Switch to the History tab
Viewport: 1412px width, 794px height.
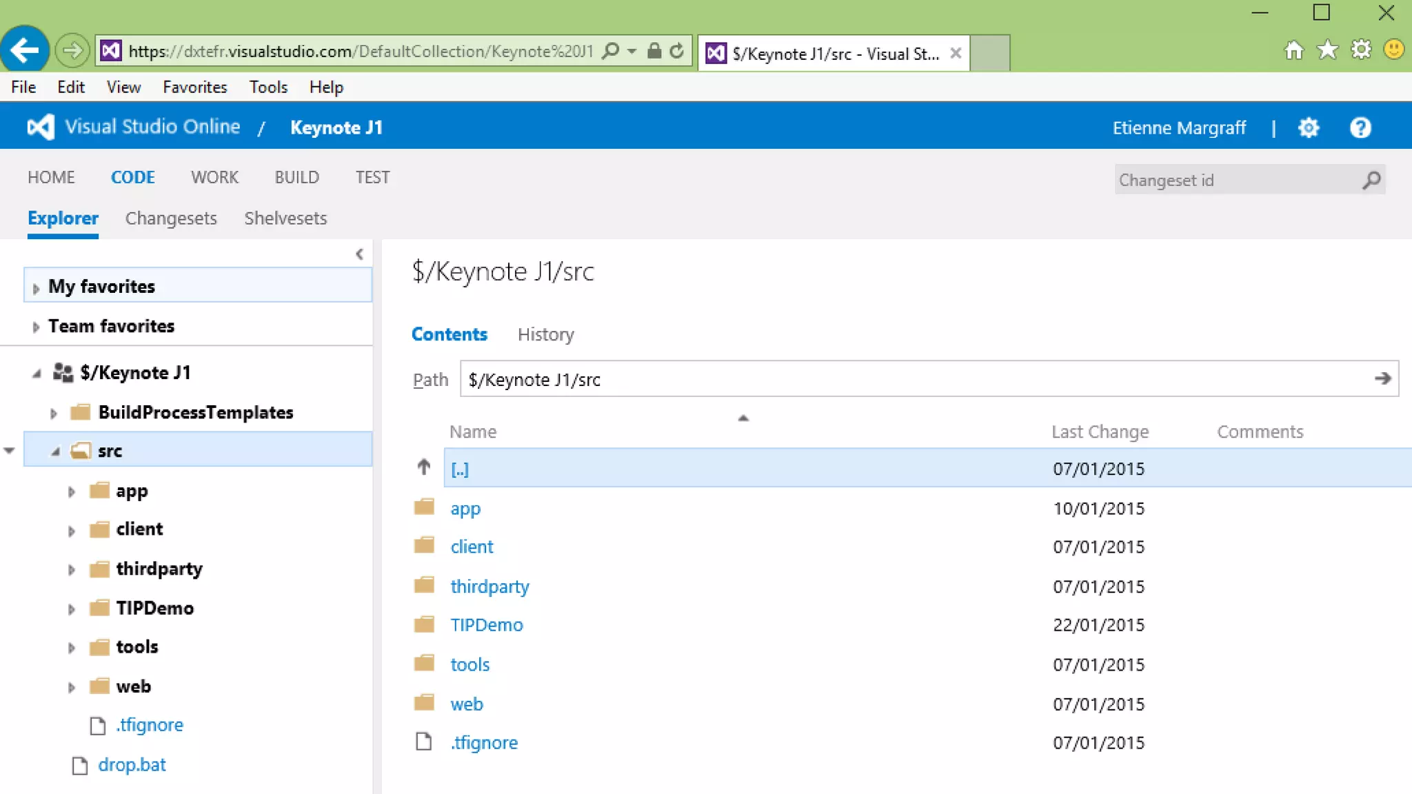point(545,335)
